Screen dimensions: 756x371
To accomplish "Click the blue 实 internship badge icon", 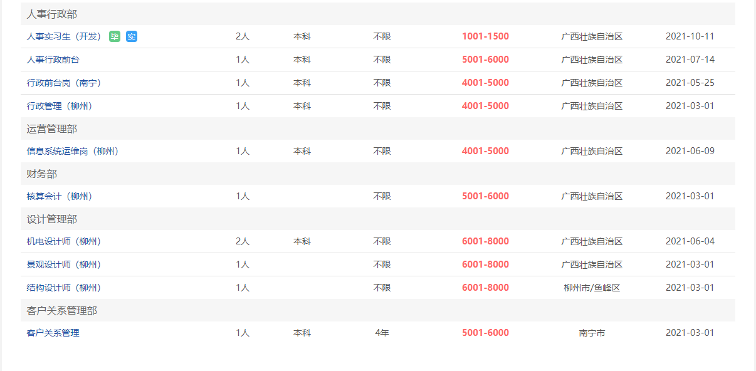I will [x=132, y=36].
